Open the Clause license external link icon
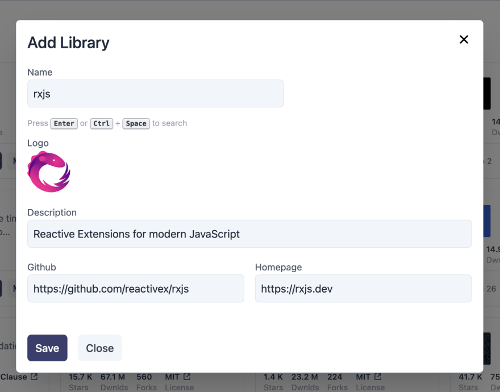 coord(34,377)
